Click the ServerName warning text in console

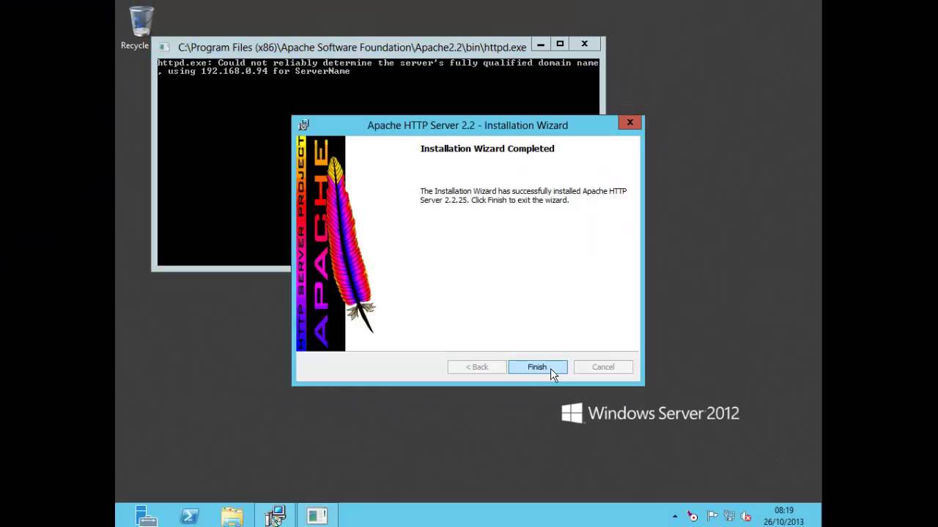click(x=377, y=67)
